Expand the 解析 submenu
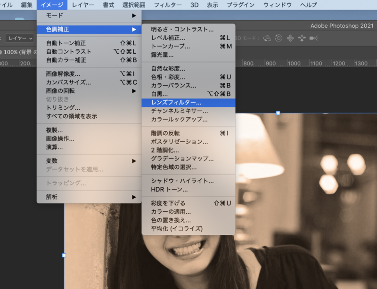 point(89,197)
